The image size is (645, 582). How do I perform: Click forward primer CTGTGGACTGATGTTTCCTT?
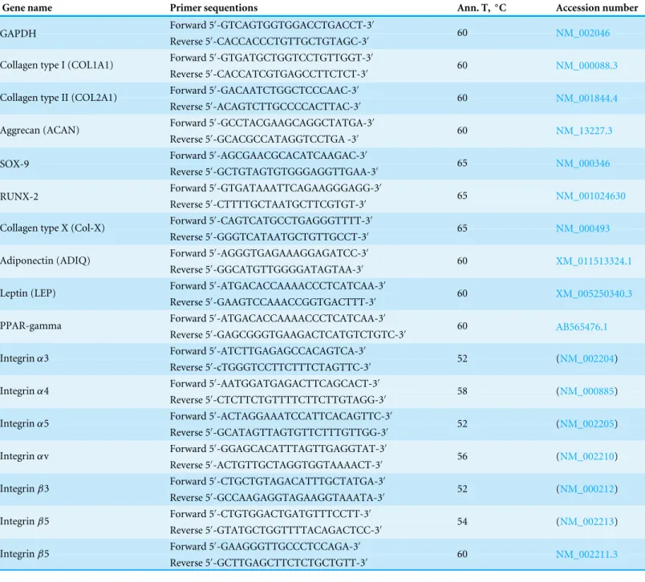(x=270, y=514)
